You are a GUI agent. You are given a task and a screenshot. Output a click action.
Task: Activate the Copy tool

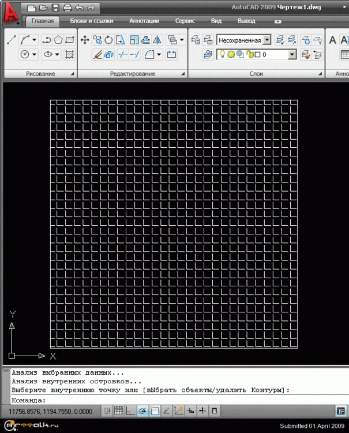coord(97,40)
